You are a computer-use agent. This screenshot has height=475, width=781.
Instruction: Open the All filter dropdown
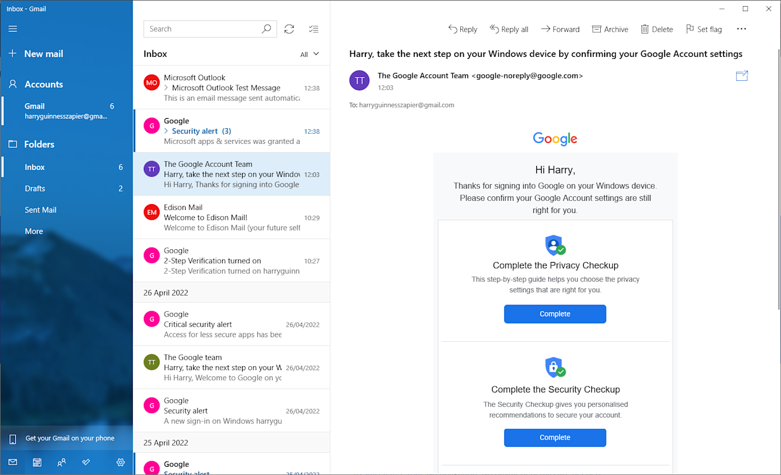[310, 54]
